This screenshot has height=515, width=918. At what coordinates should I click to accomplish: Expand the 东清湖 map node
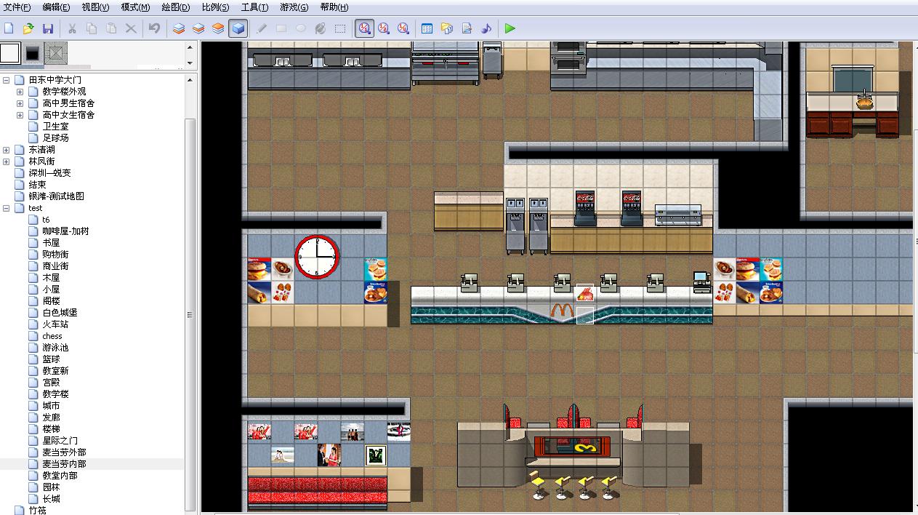[7, 150]
